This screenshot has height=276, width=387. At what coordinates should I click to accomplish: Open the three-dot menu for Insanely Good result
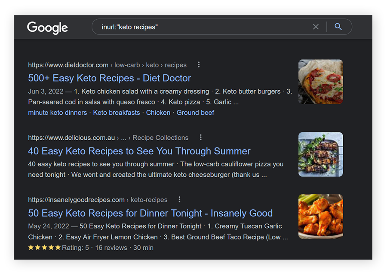179,199
